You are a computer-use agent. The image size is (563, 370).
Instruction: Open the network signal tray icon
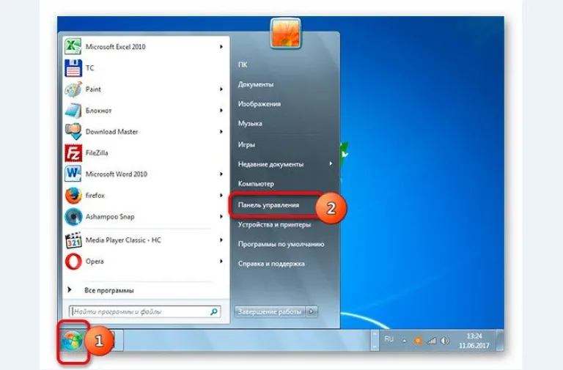[431, 341]
